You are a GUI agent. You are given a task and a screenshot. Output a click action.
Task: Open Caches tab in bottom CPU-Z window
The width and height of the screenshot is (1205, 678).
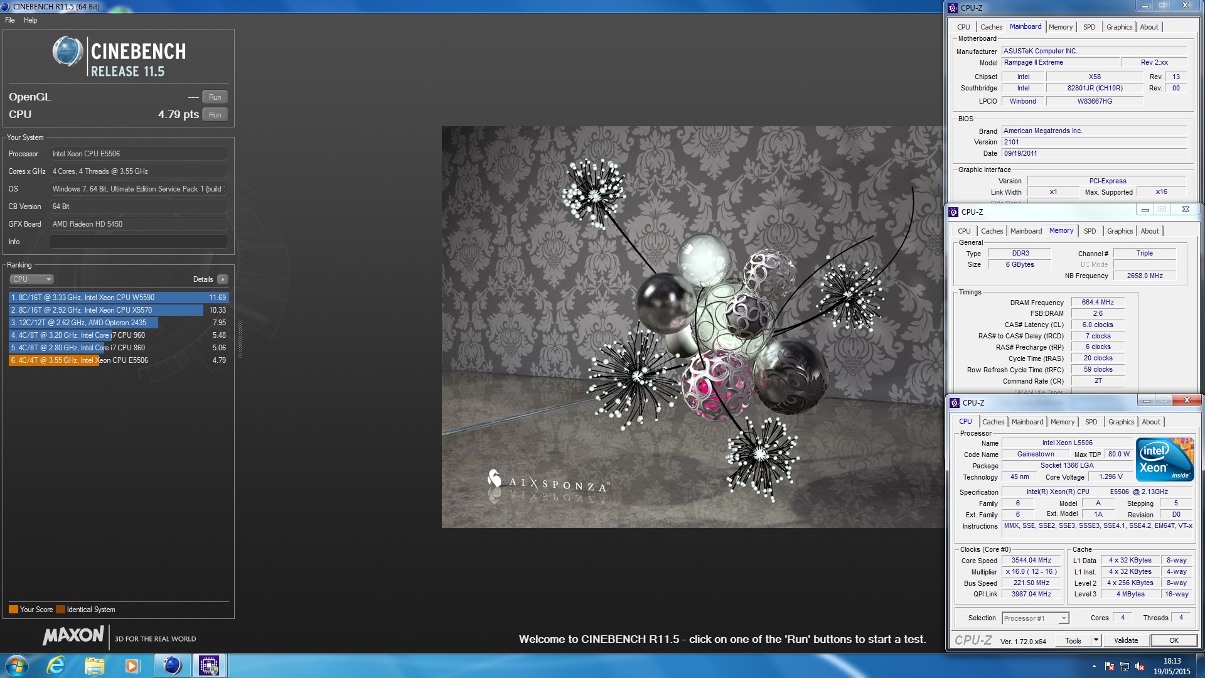(993, 422)
